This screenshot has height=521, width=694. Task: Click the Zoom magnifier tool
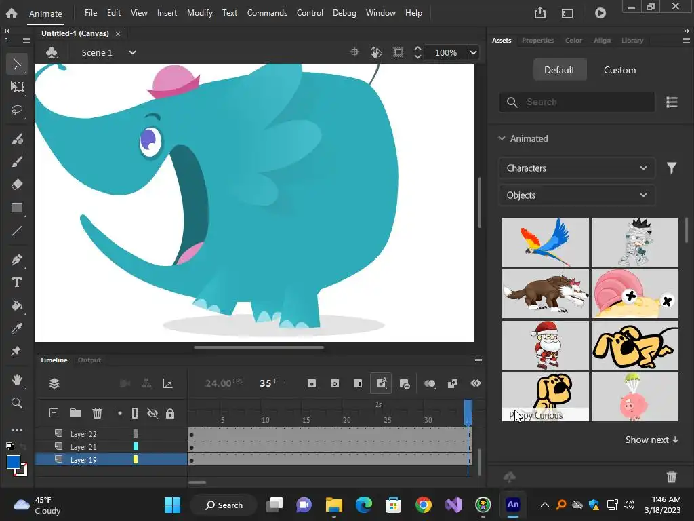pos(17,404)
